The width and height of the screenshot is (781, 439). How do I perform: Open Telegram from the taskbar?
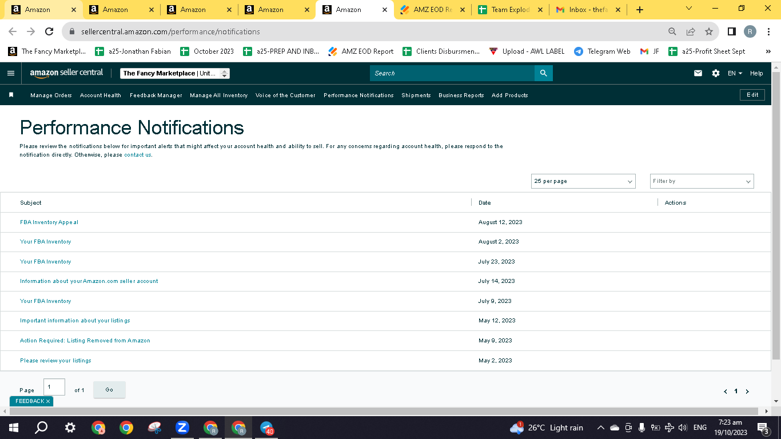(266, 428)
